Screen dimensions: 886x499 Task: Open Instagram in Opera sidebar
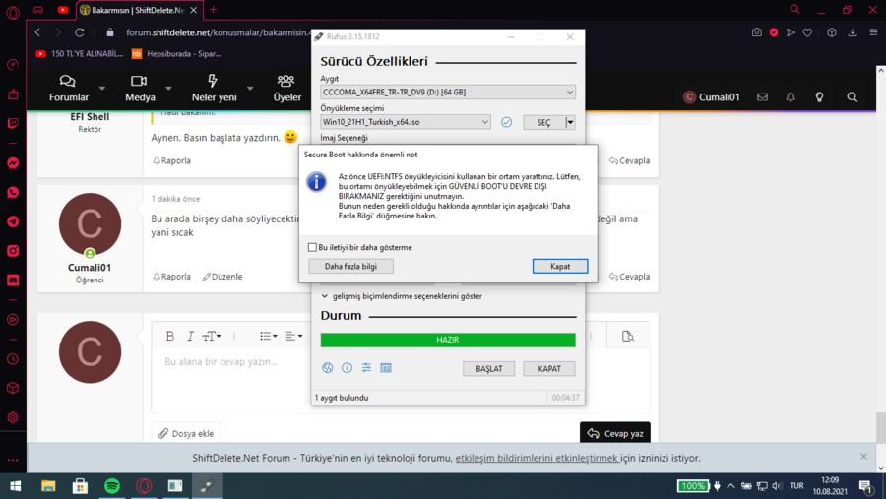13,251
